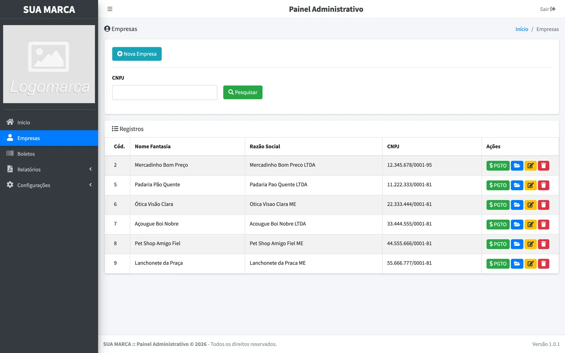
Task: Delete Pet Shop Amigo Fiel record
Action: point(543,244)
